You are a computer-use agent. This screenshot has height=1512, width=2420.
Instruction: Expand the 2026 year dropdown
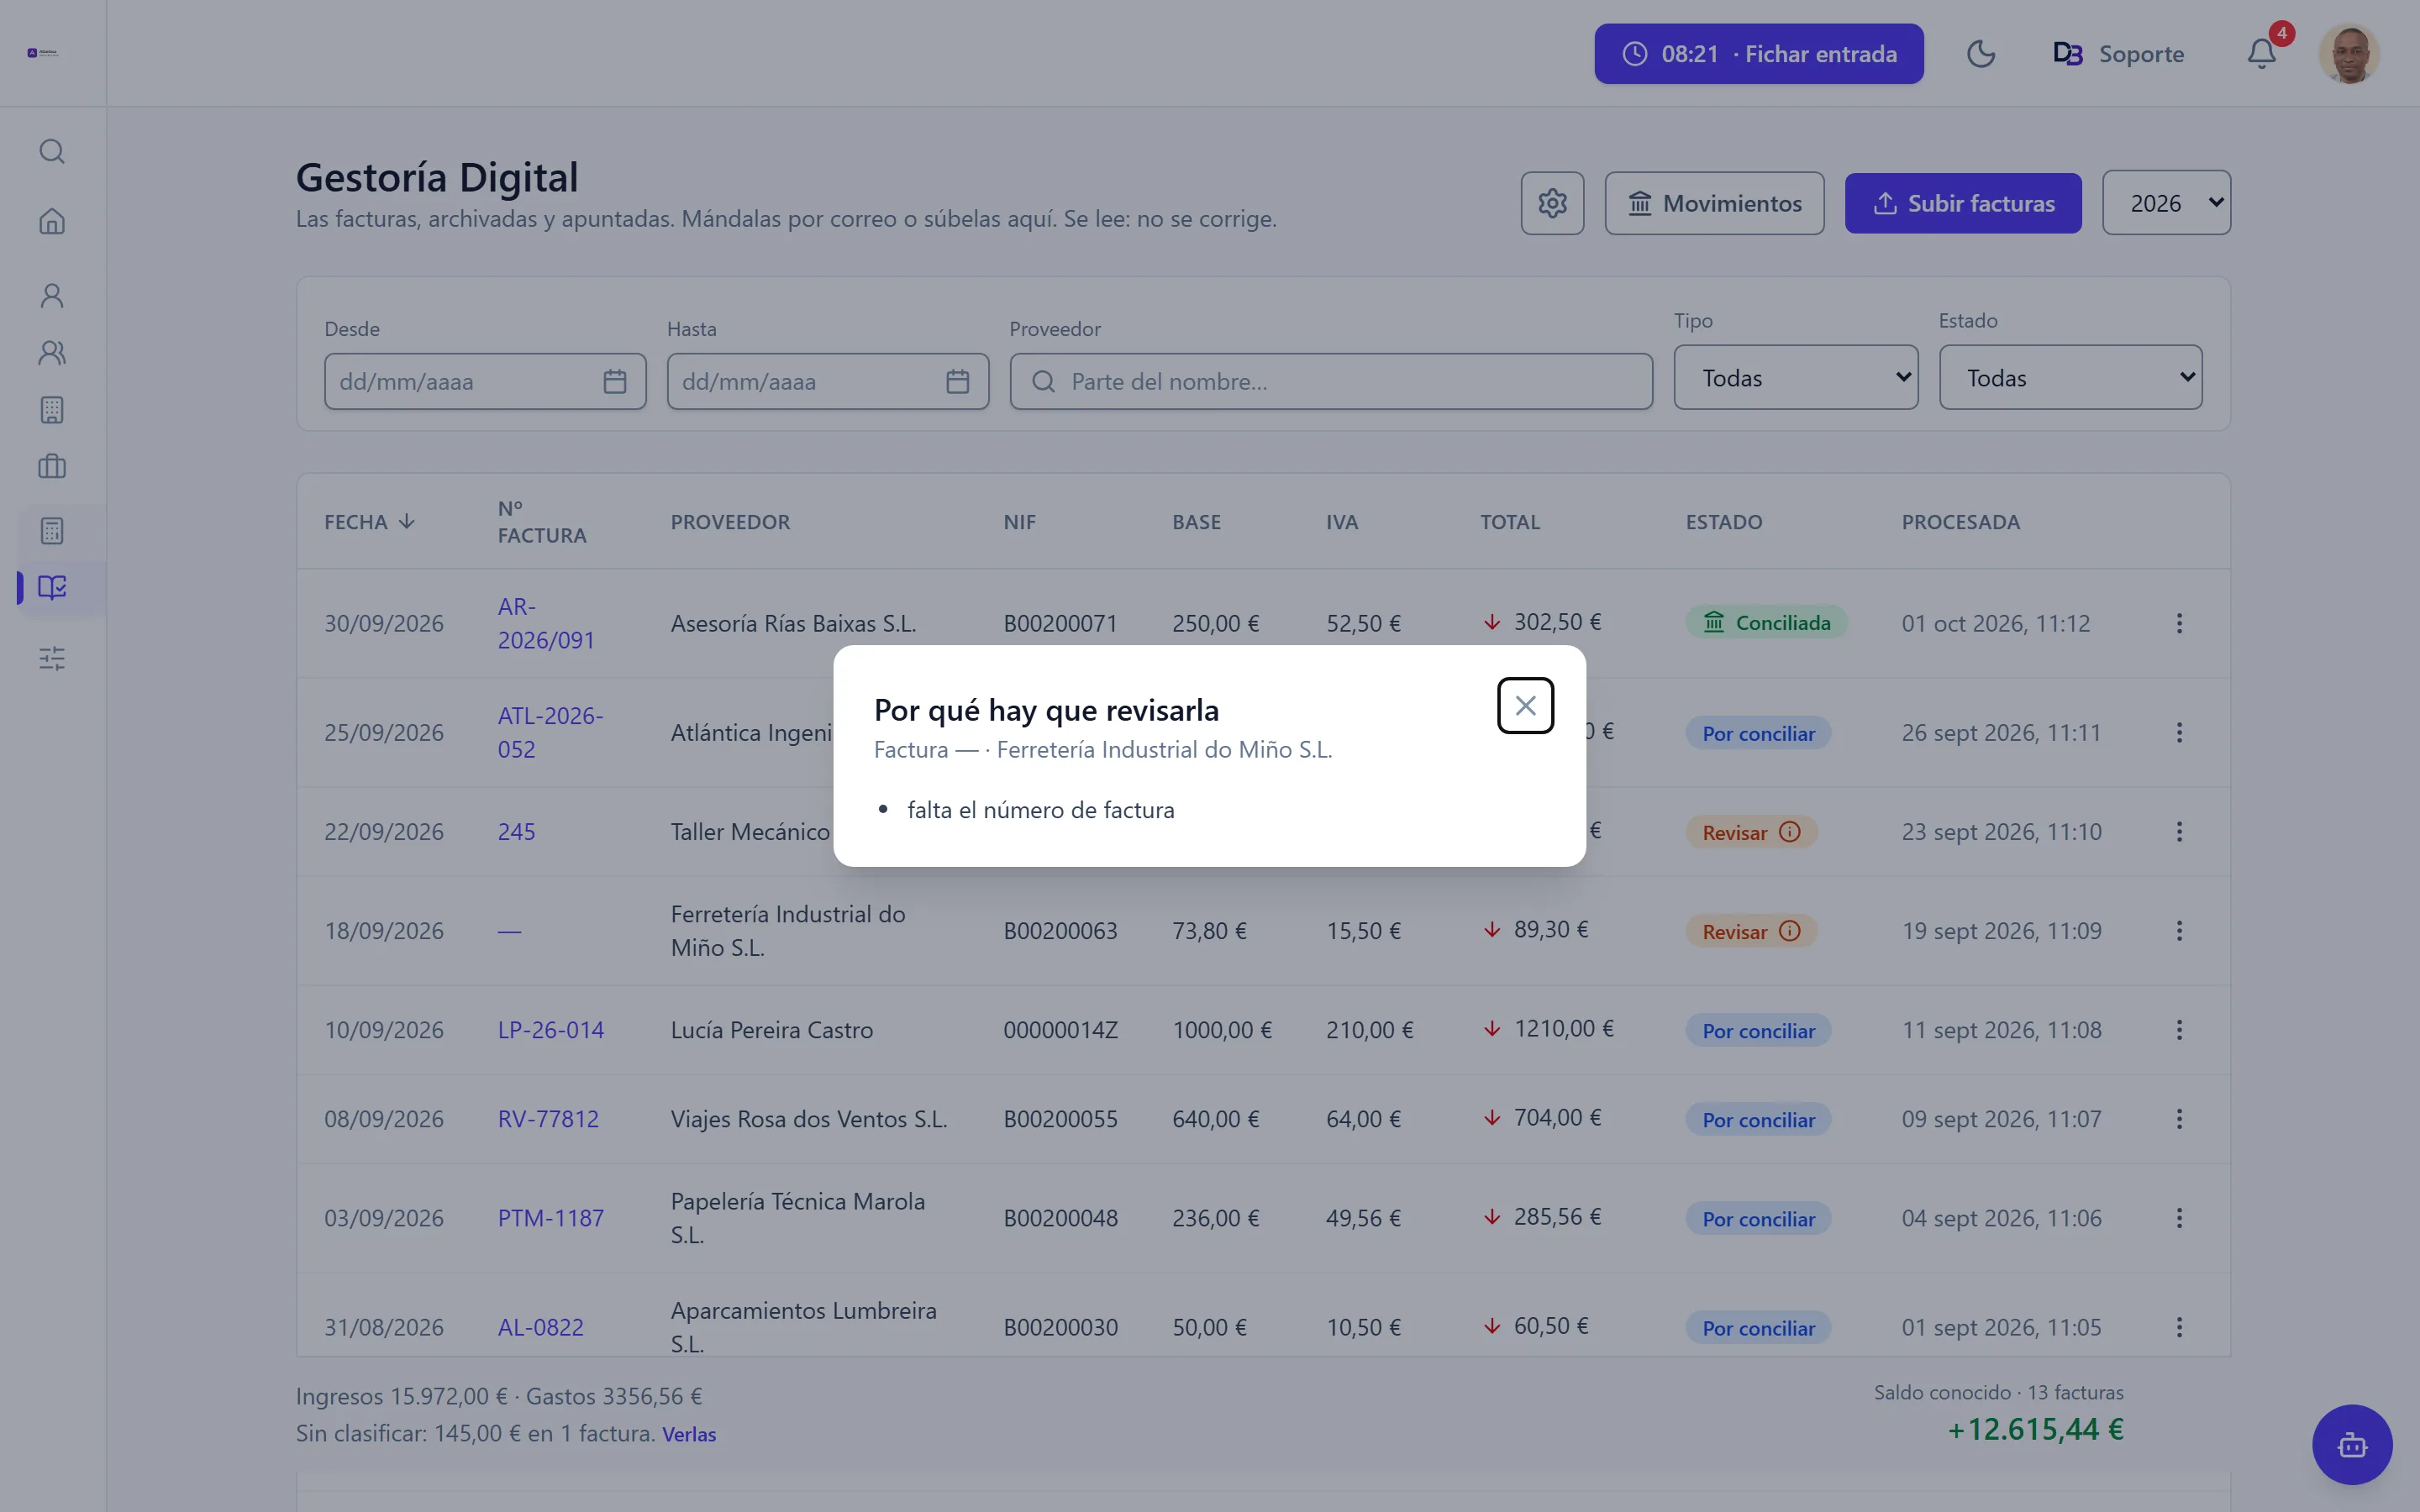tap(2166, 203)
